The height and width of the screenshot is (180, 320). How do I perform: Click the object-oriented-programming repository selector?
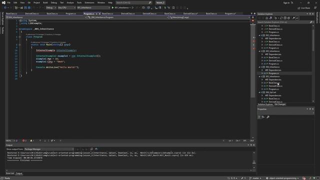(282, 178)
